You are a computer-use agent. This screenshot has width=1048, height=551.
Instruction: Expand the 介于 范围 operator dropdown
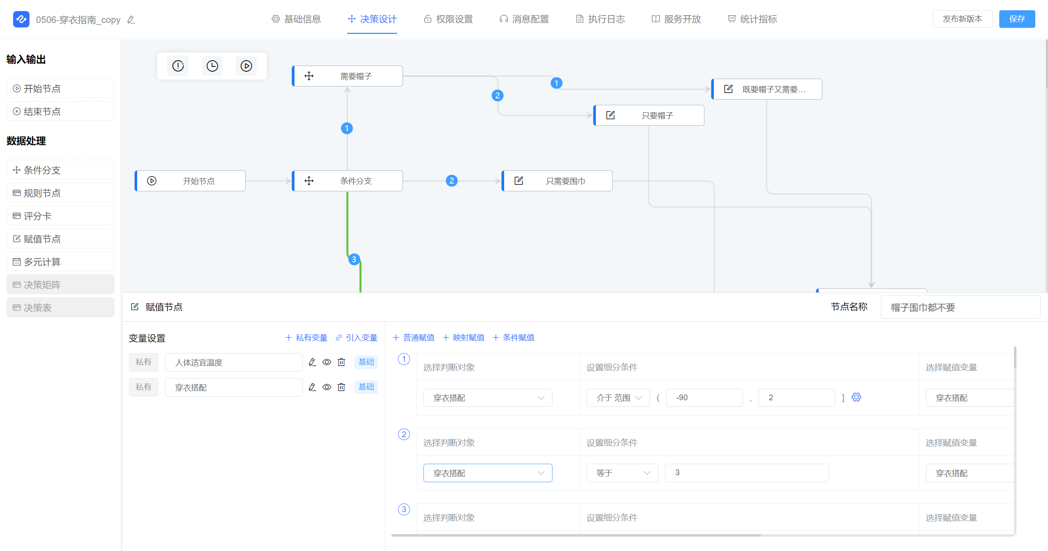coord(618,398)
